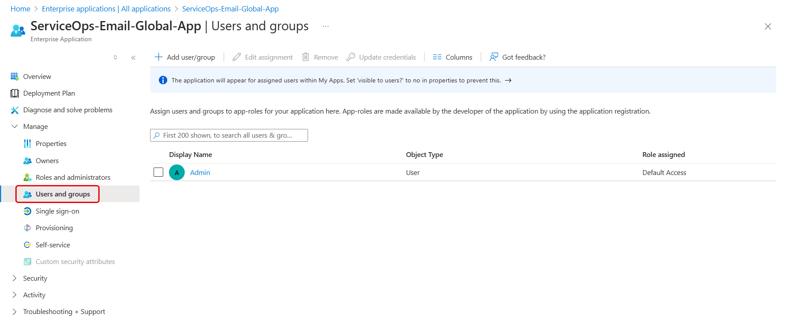Click the Got feedback? button
The height and width of the screenshot is (328, 785).
point(517,57)
